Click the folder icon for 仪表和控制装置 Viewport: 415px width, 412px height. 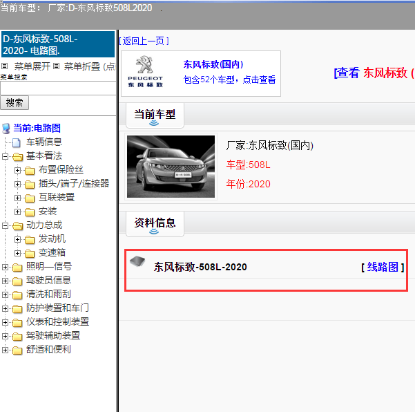[x=17, y=323]
